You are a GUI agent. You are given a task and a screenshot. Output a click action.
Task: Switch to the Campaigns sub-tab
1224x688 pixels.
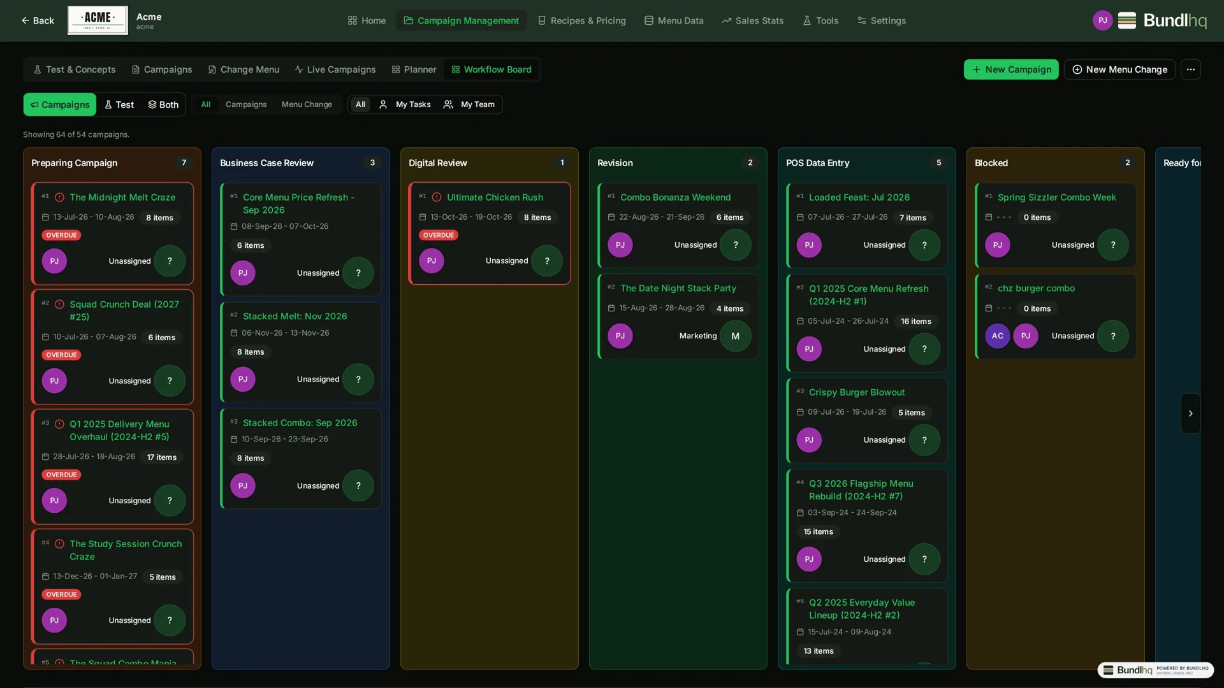pos(162,69)
